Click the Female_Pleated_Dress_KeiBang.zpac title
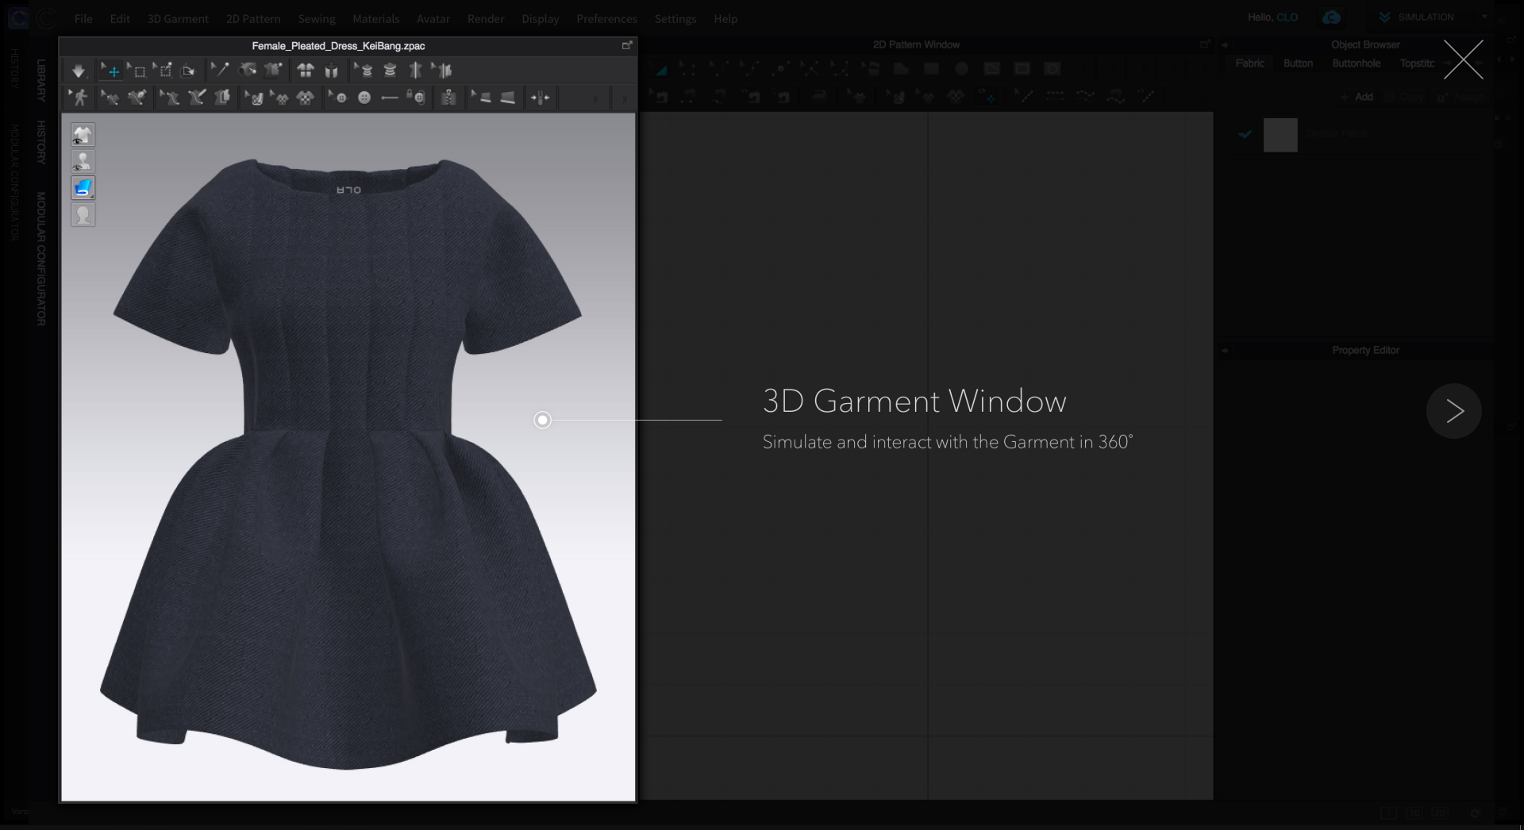The image size is (1524, 830). 338,46
